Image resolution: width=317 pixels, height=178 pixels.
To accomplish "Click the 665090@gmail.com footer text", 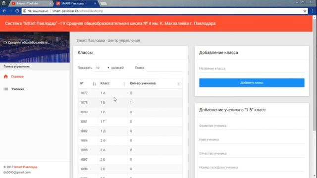I will pos(17,173).
